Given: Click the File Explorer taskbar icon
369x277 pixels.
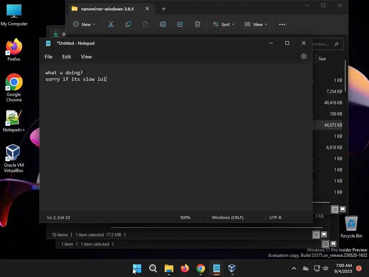Looking at the screenshot, I should (x=169, y=268).
